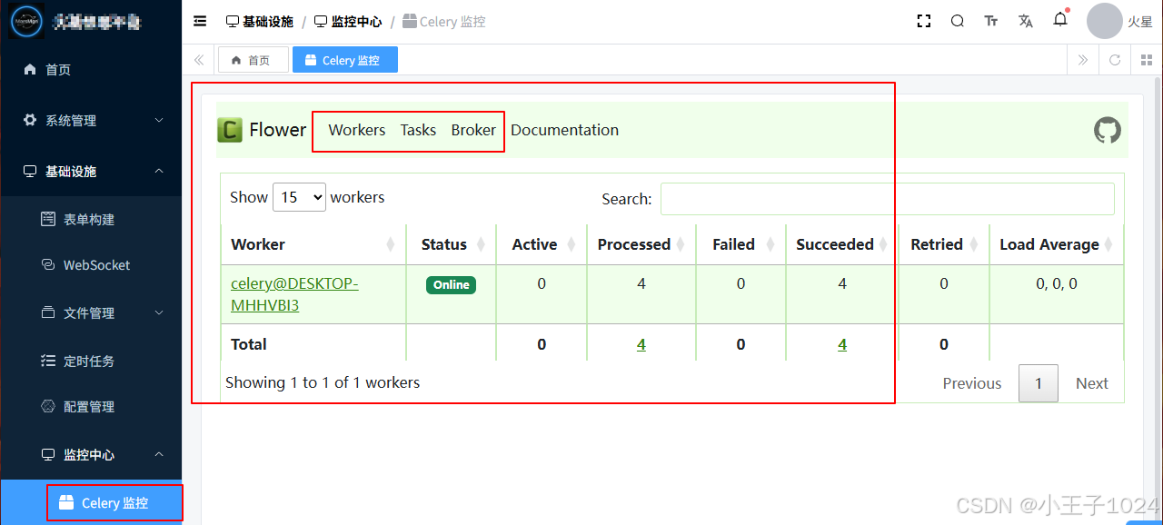
Task: Collapse the 监控中心 submenu
Action: pyautogui.click(x=91, y=454)
